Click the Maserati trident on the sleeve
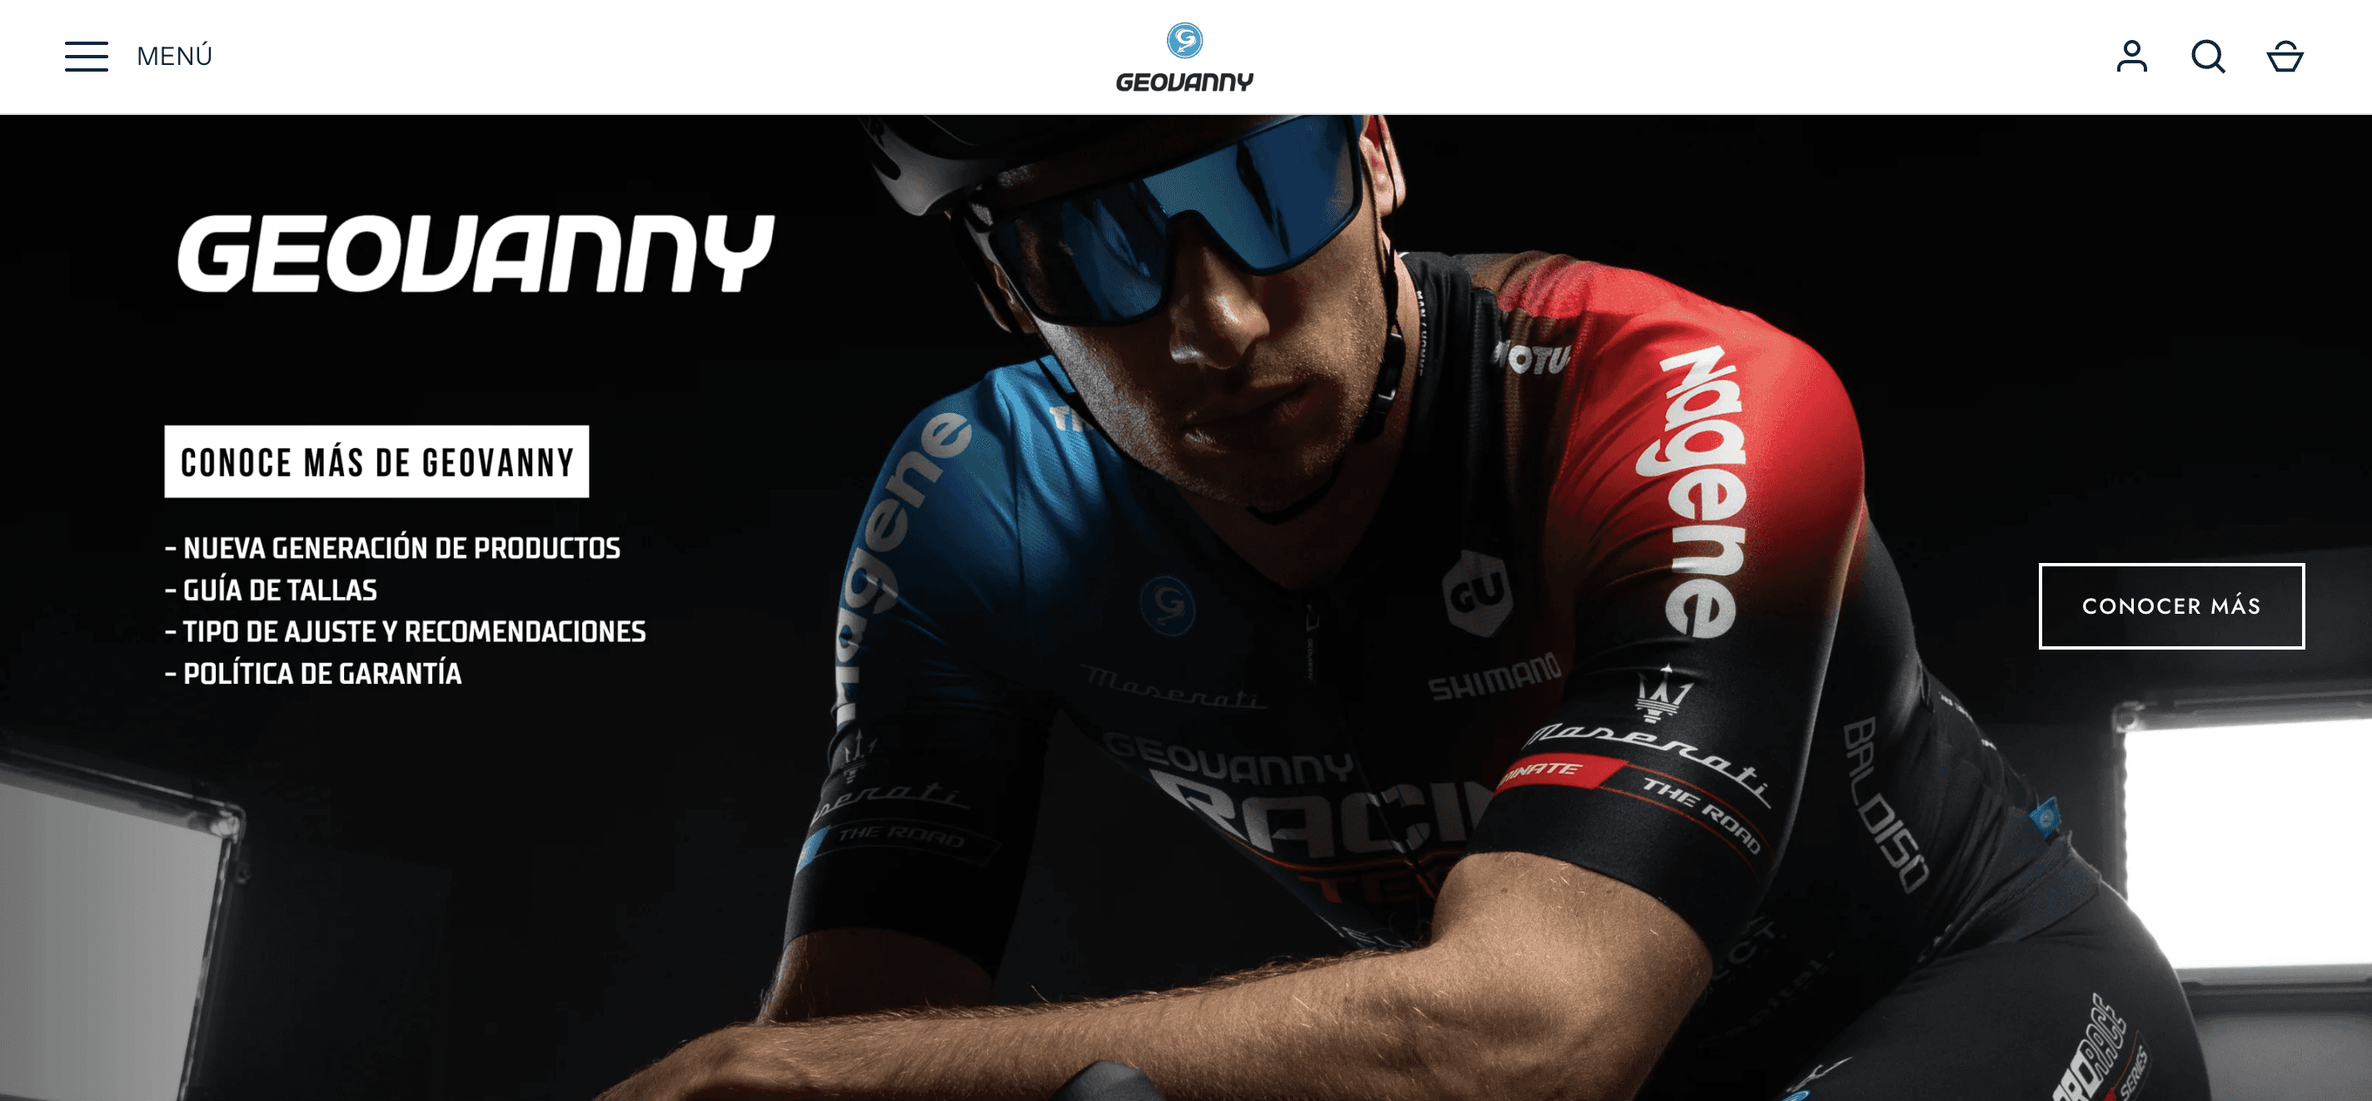The height and width of the screenshot is (1101, 2372). [x=1663, y=697]
